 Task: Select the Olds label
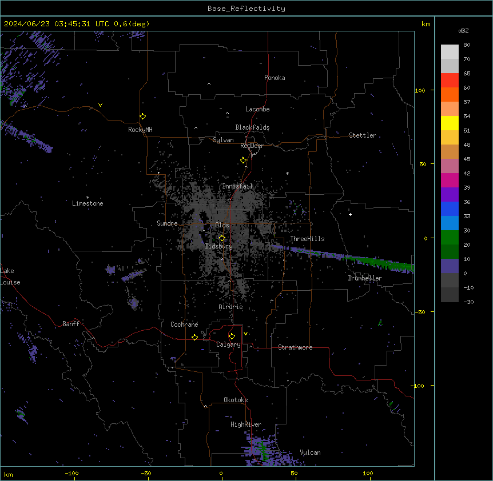(x=222, y=225)
